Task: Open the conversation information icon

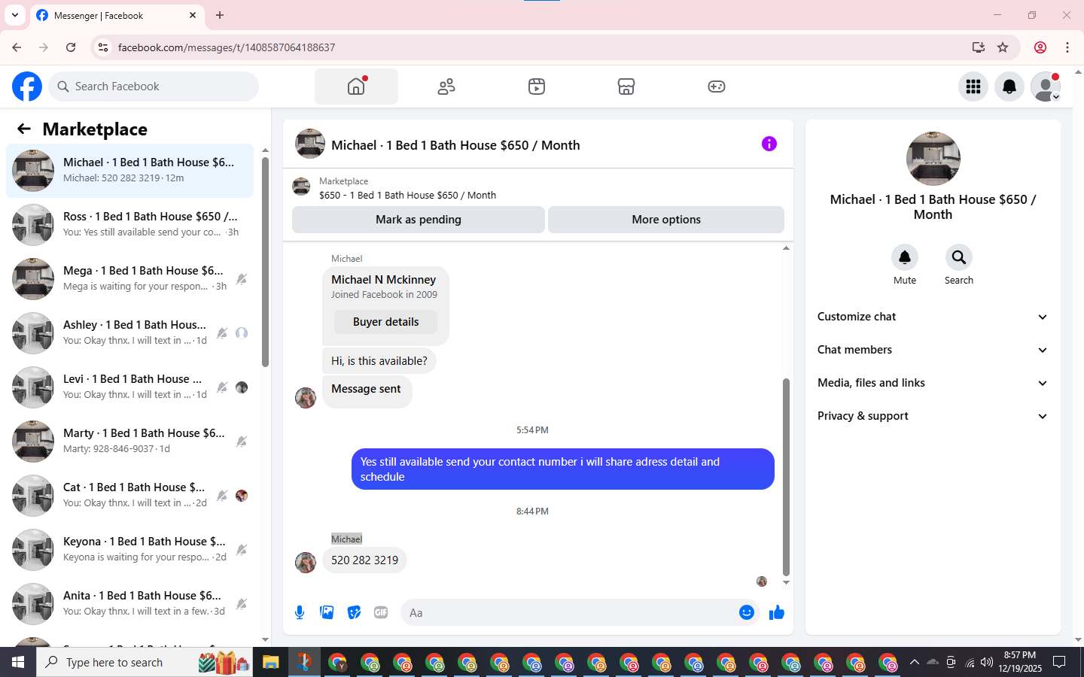Action: click(x=769, y=144)
